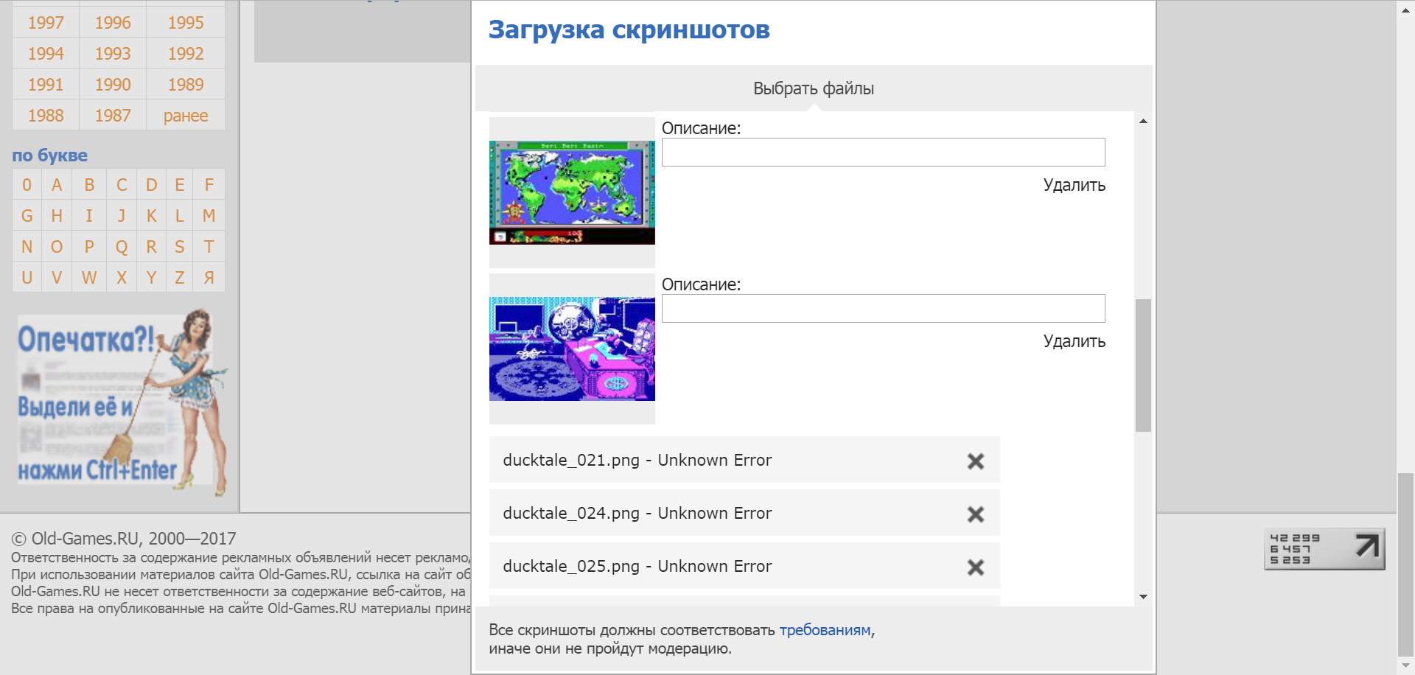
Task: Filter games by year 1994
Action: 46,54
